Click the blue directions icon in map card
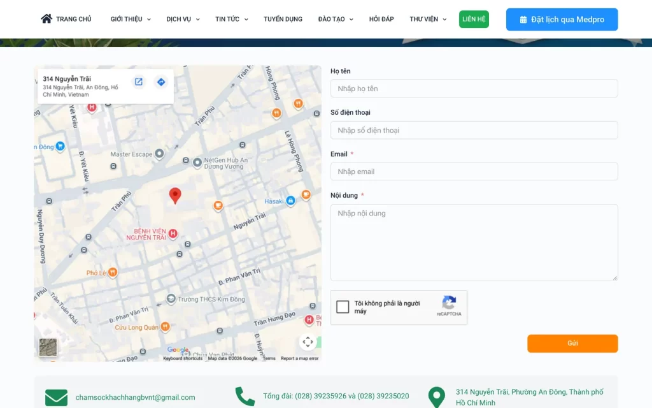Screen dimensions: 652x408 (x=161, y=82)
